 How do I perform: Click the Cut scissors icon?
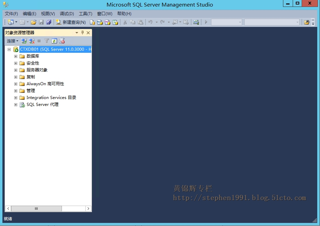(x=125, y=22)
